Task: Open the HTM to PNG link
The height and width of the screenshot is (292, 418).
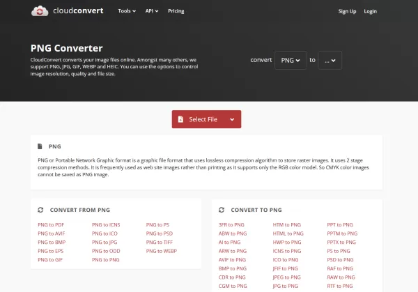Action: click(287, 225)
